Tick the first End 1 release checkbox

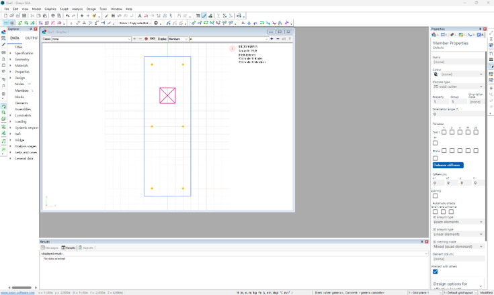click(x=444, y=132)
